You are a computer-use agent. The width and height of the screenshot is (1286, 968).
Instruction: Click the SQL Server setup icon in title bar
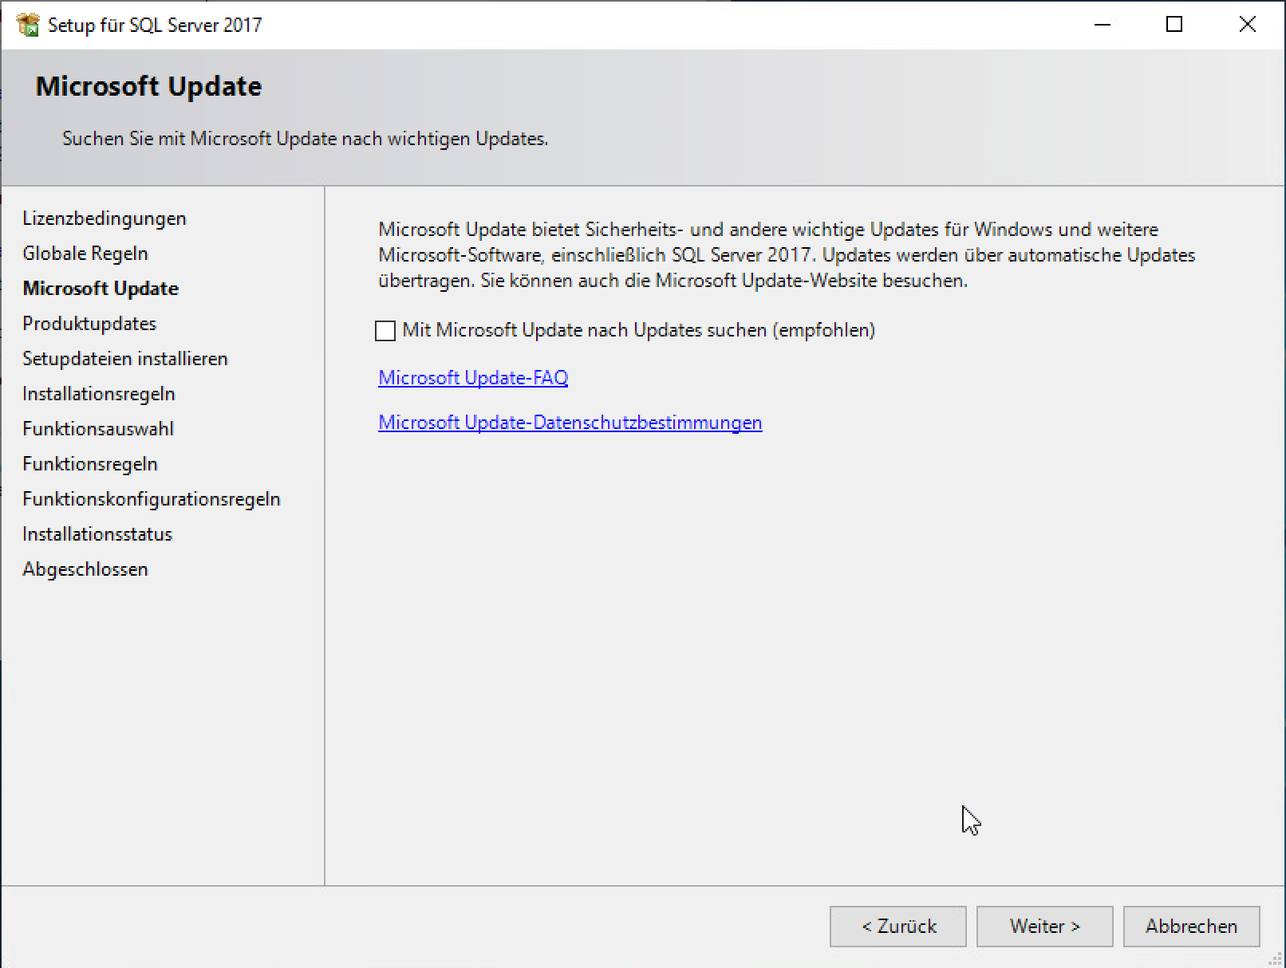click(x=27, y=25)
